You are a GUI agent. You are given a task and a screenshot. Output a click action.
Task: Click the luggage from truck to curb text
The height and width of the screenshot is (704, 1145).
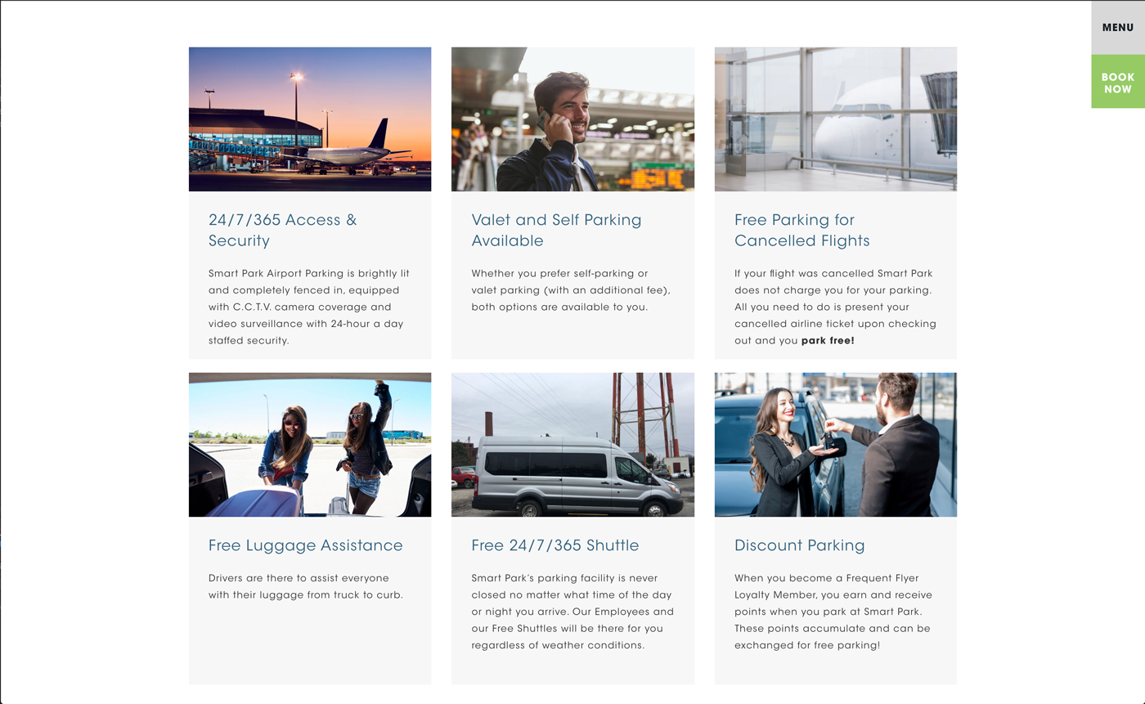tap(306, 586)
